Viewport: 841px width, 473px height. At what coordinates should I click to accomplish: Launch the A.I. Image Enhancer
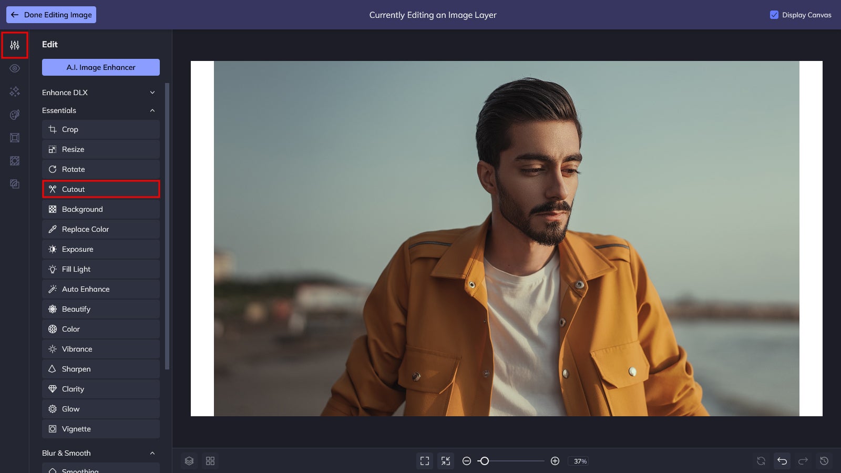[100, 67]
